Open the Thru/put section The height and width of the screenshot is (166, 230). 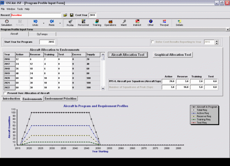(164, 23)
